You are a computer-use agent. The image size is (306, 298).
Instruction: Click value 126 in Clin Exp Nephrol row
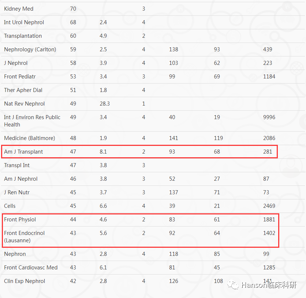[174, 281]
